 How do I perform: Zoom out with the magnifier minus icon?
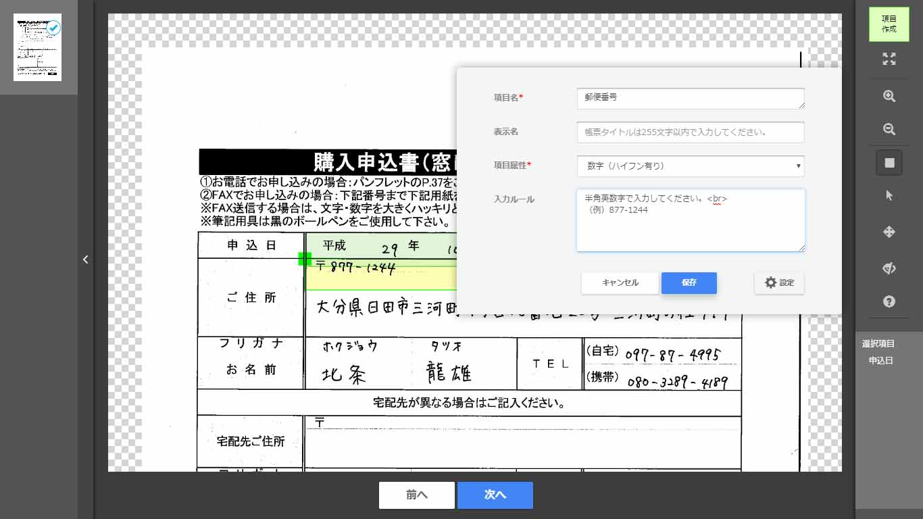[889, 129]
